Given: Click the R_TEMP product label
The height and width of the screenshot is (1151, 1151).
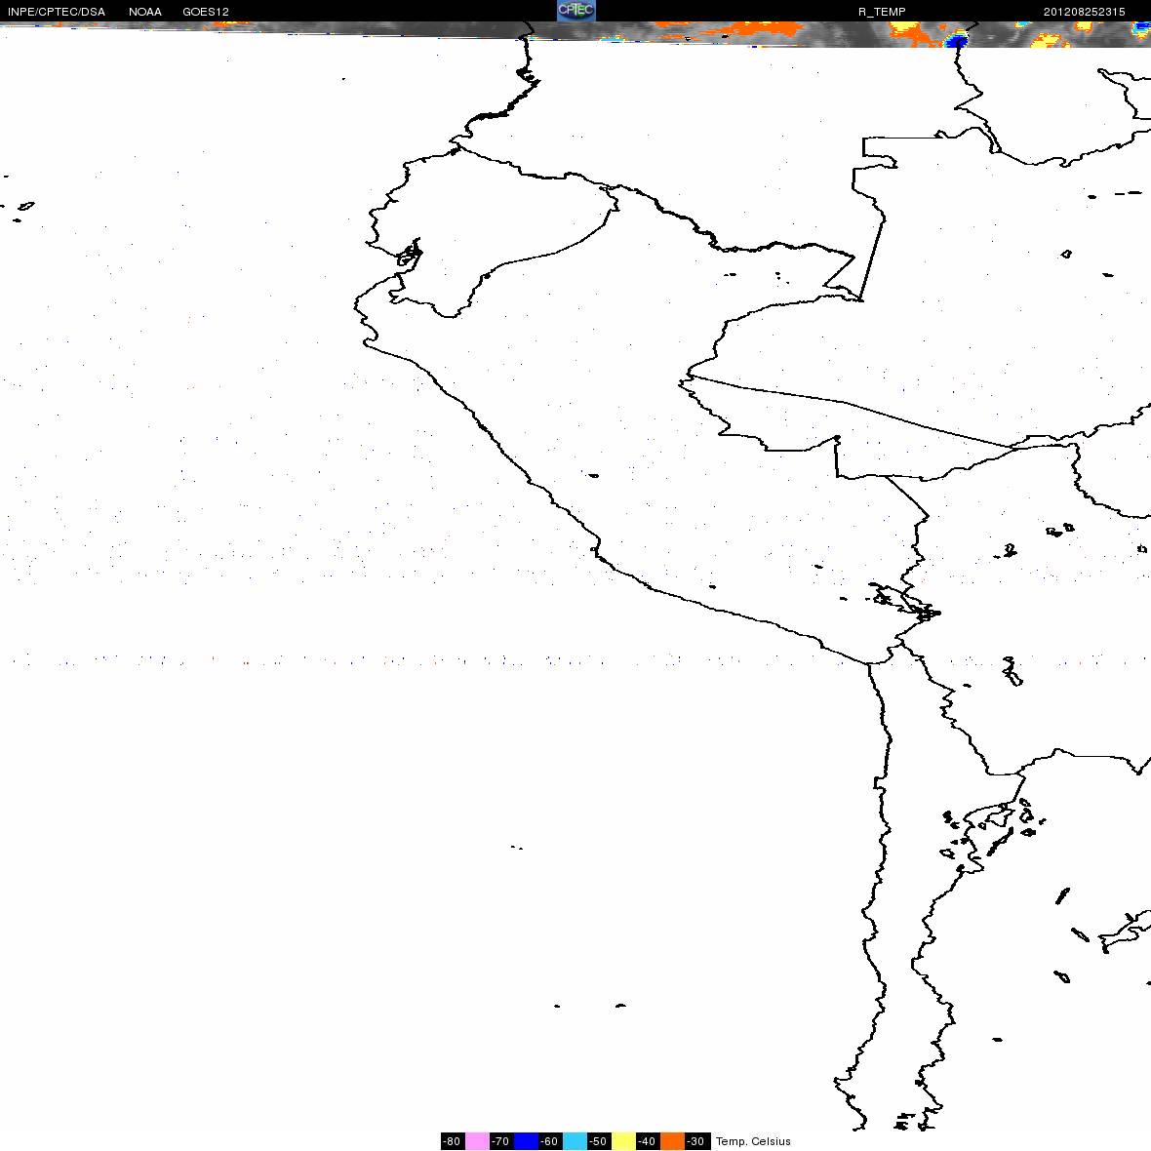Looking at the screenshot, I should pyautogui.click(x=882, y=12).
